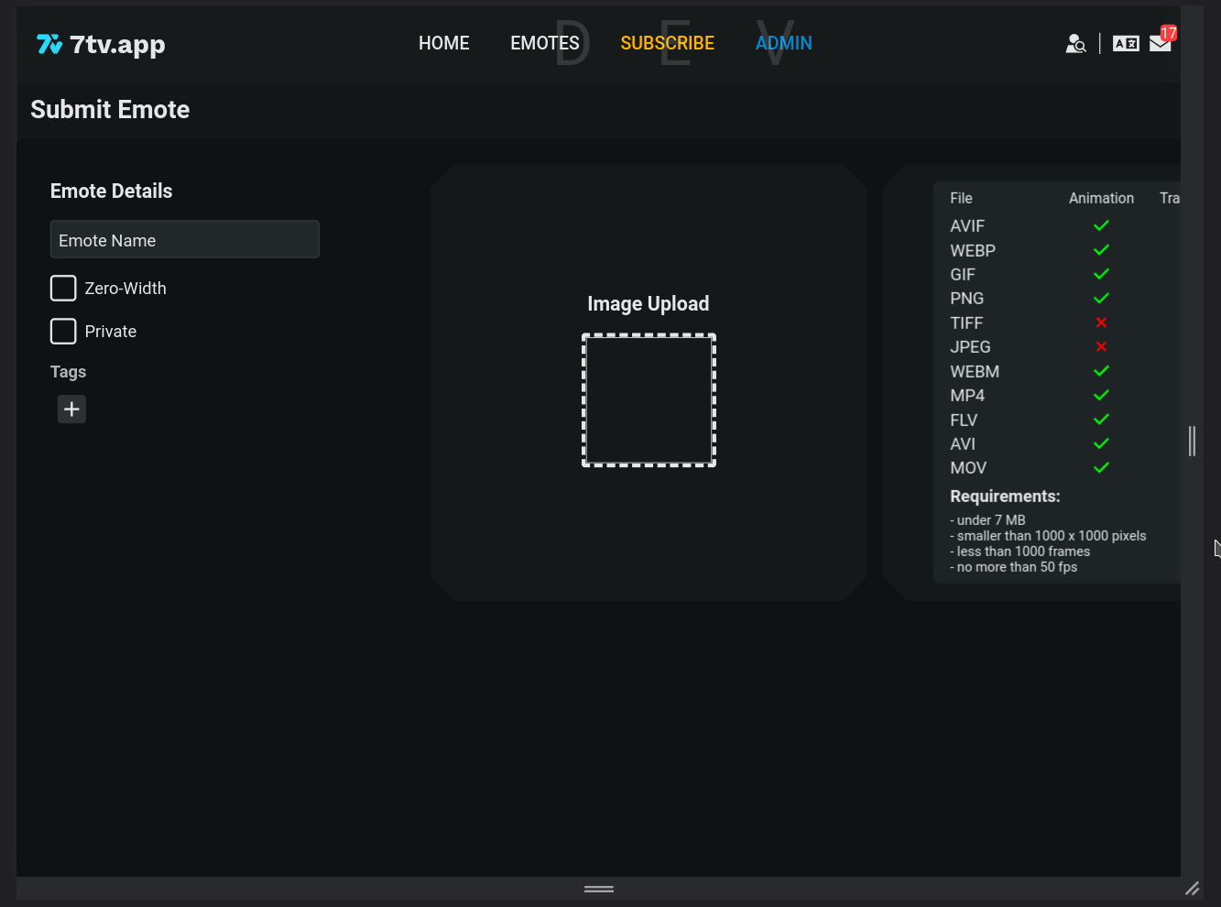Enable the Private checkbox
Image resolution: width=1221 pixels, height=907 pixels.
(x=63, y=331)
